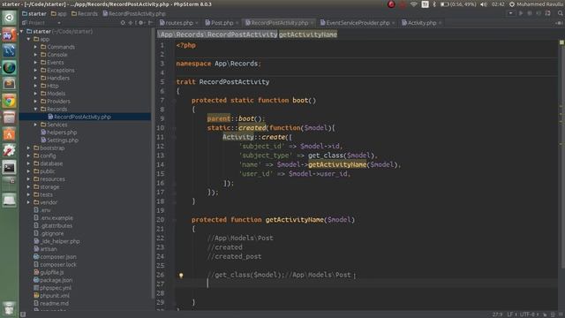Click the Debug button in the toolbar
Screen dimensions: 565x318
pyautogui.click(x=530, y=13)
